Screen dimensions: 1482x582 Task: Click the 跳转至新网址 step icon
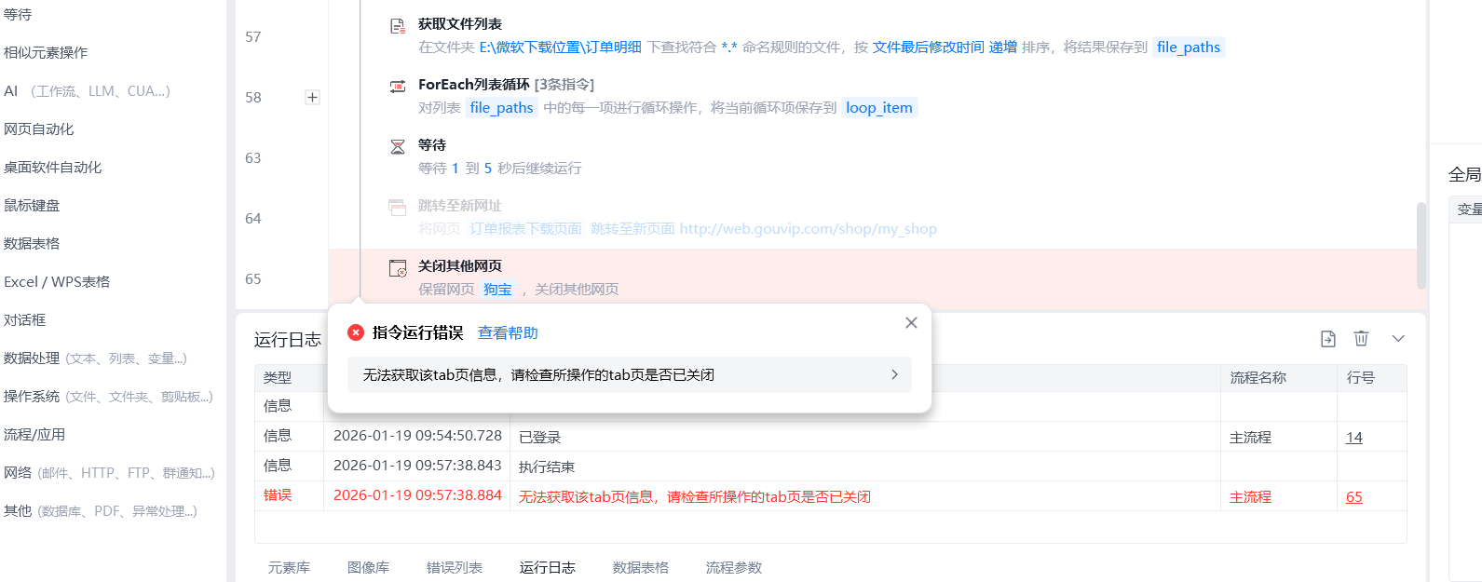398,207
